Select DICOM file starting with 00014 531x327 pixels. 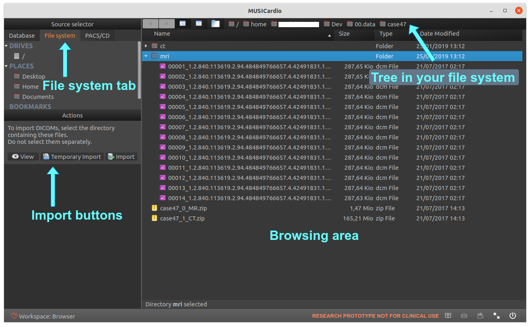pyautogui.click(x=332, y=198)
